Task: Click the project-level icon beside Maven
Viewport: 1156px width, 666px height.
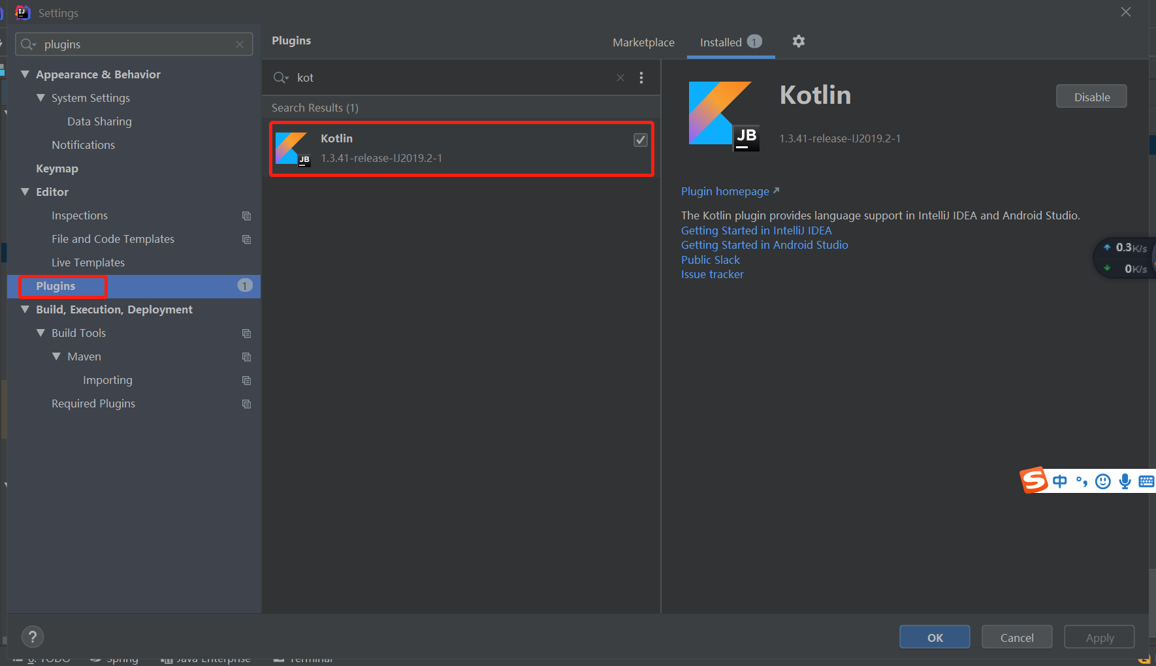Action: (246, 357)
